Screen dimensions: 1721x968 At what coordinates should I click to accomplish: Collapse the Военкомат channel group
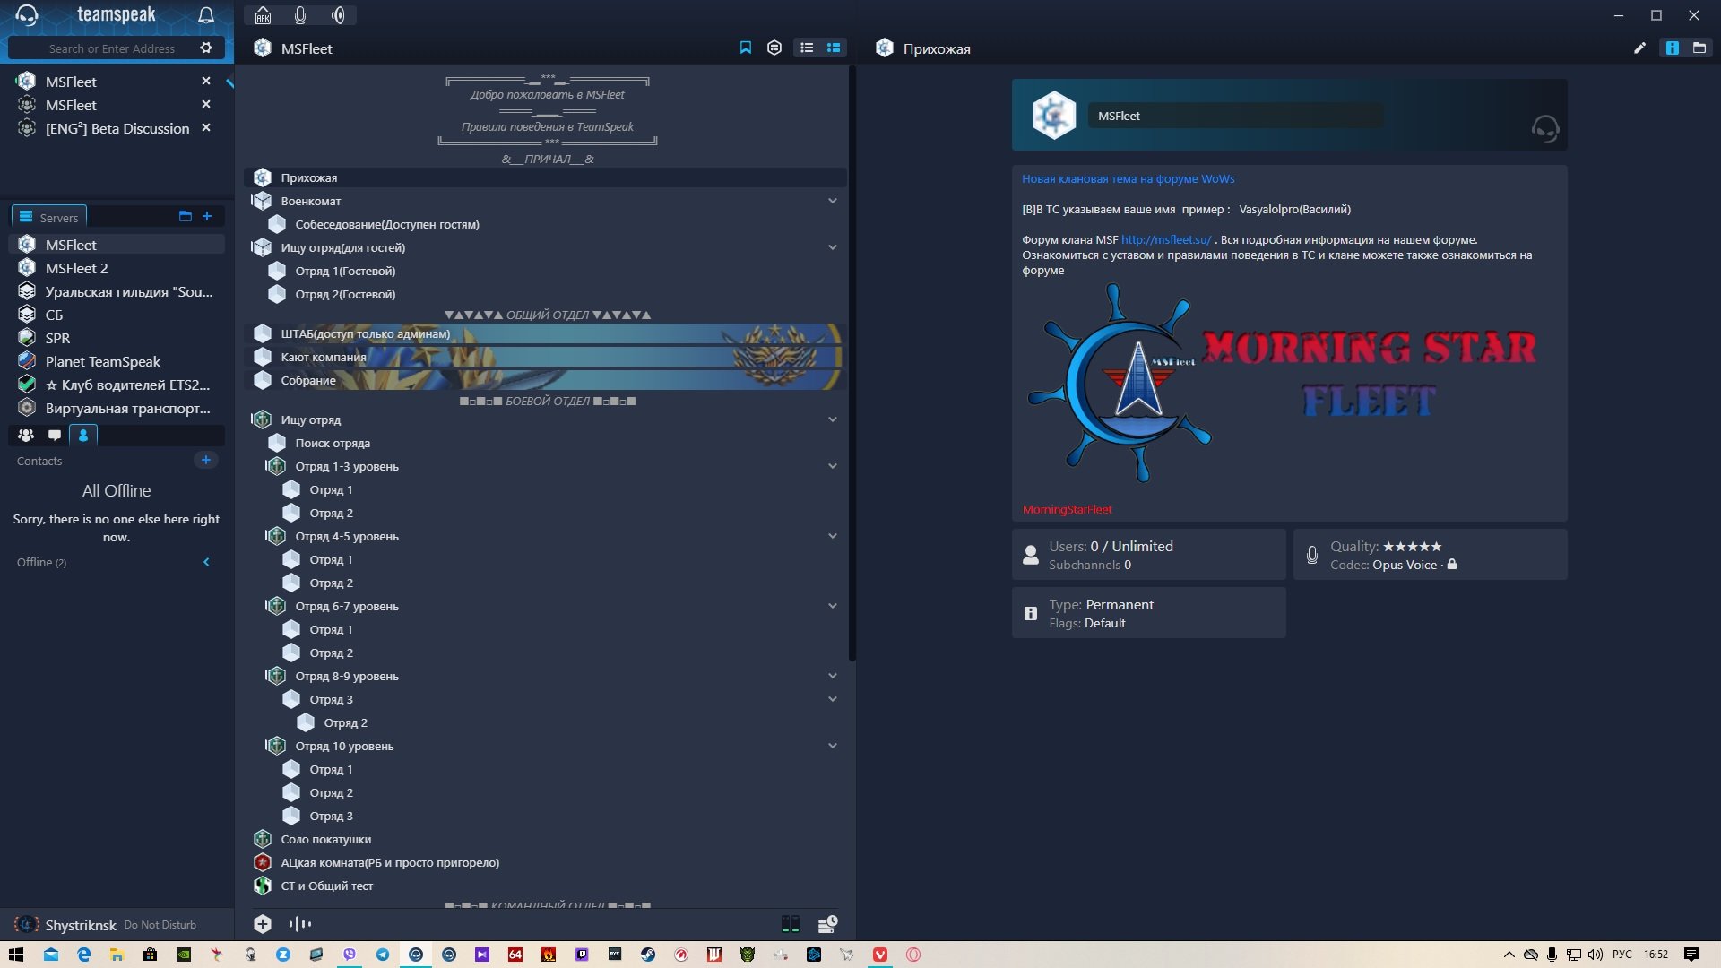coord(833,201)
